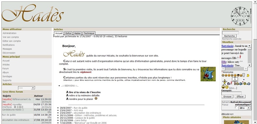Click shoutbox scroll down arrow
The width and height of the screenshot is (257, 124).
click(x=250, y=65)
